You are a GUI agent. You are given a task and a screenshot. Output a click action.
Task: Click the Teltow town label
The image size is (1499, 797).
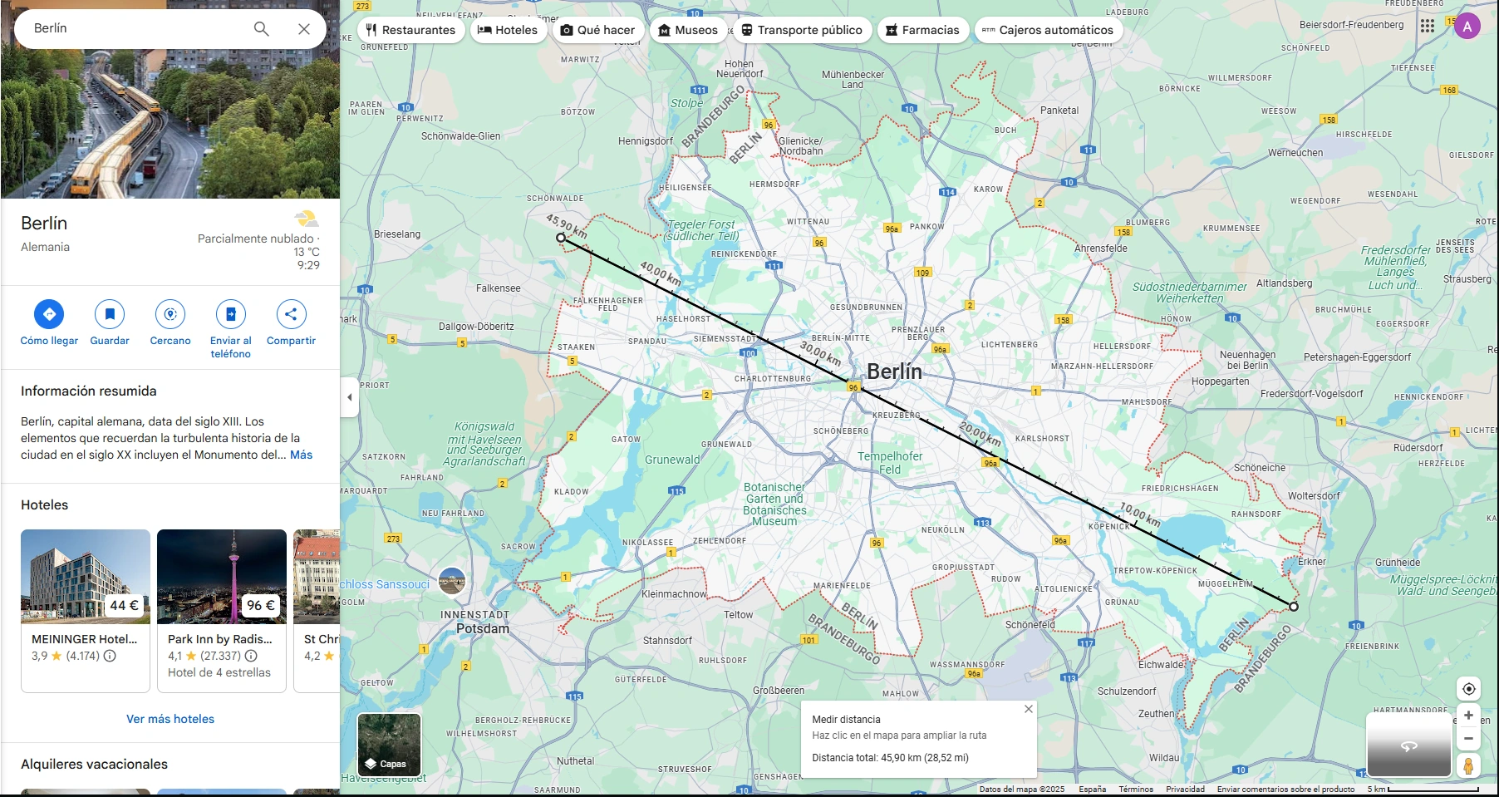(739, 615)
